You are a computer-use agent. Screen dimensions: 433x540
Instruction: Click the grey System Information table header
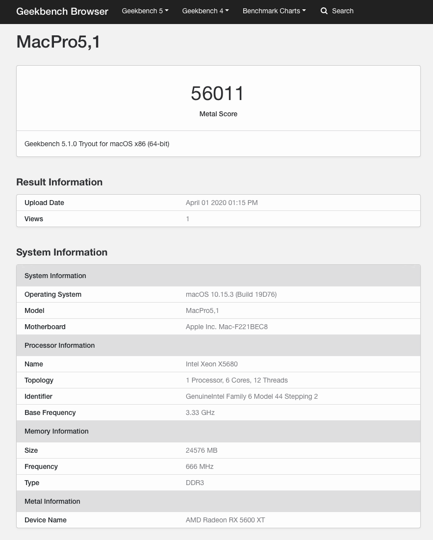[218, 276]
